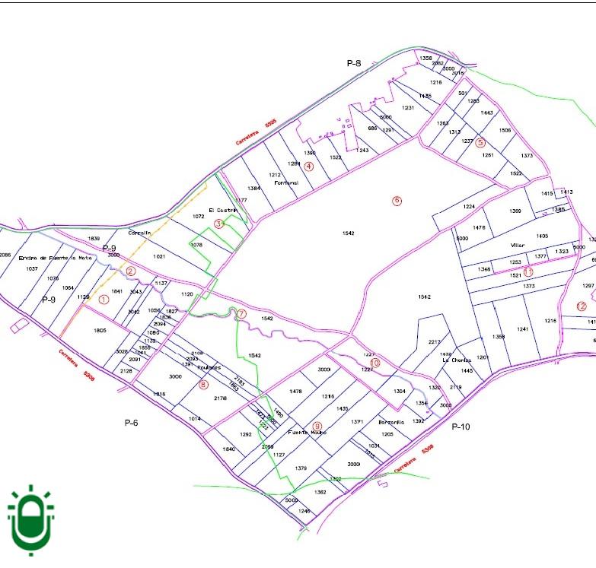The image size is (596, 568).
Task: Click circled marker 5 near parcel 1237
Action: click(x=480, y=142)
